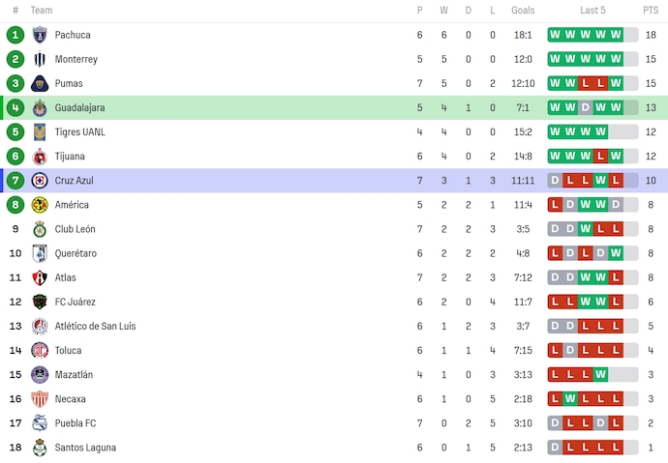The width and height of the screenshot is (668, 463).
Task: Click the América club crest
Action: [x=40, y=205]
